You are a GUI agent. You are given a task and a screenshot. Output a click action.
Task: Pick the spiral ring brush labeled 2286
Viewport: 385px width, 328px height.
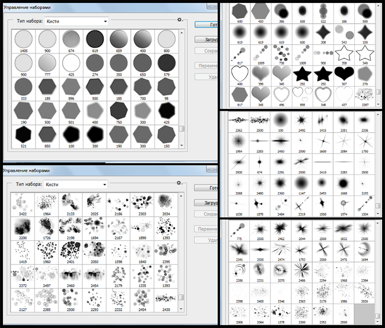239,271
